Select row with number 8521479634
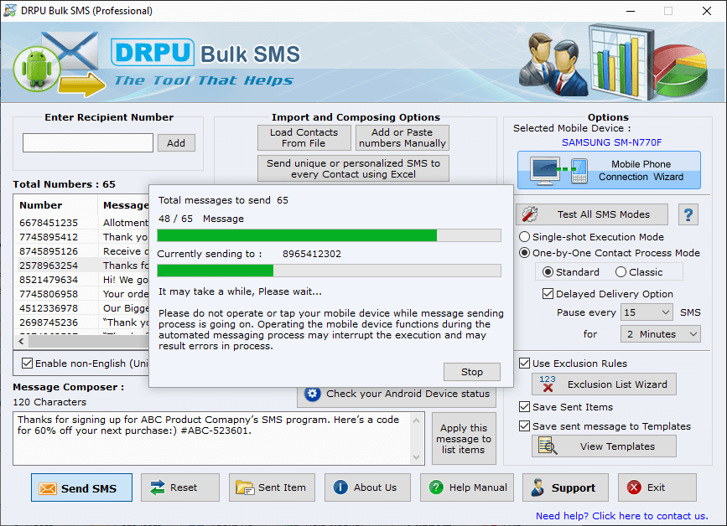 [x=81, y=280]
